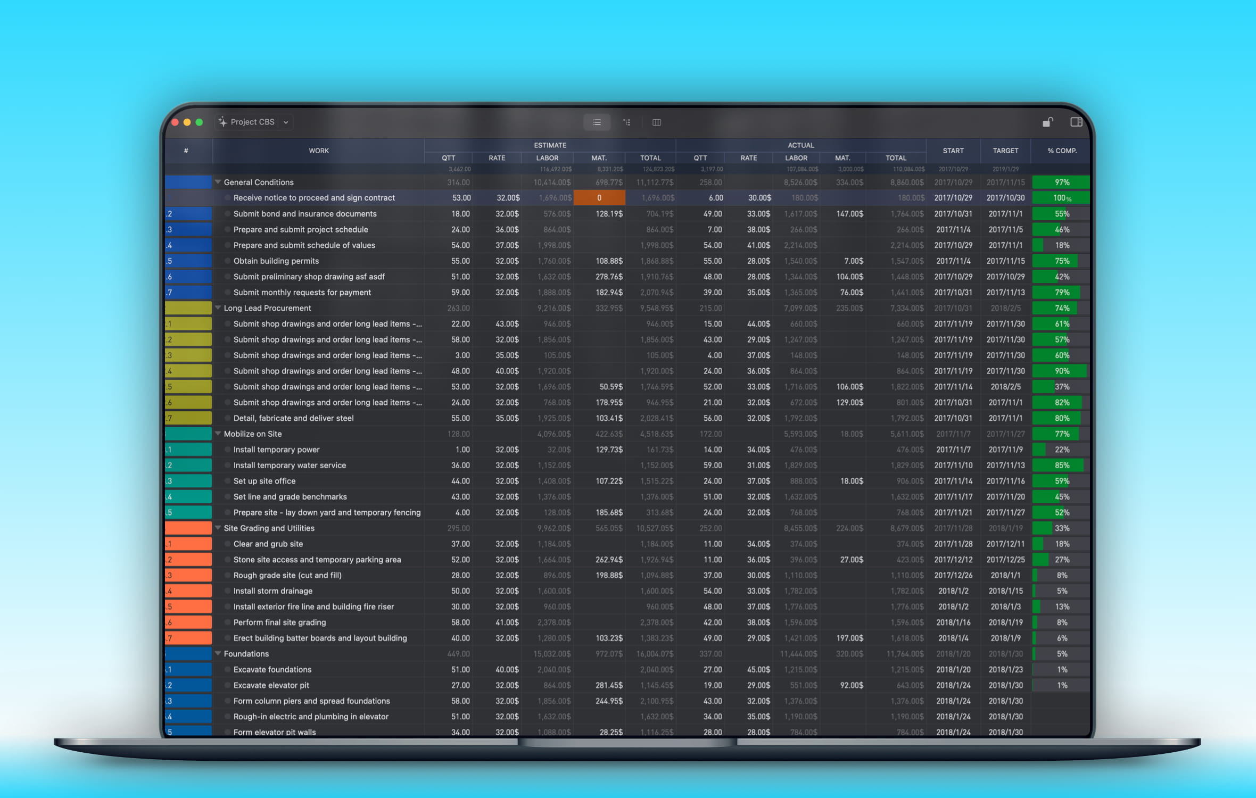This screenshot has height=798, width=1256.
Task: Click the % COMP. column header
Action: click(1062, 151)
